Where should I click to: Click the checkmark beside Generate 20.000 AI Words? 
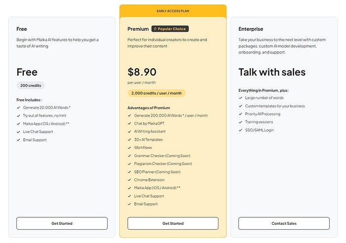point(18,108)
